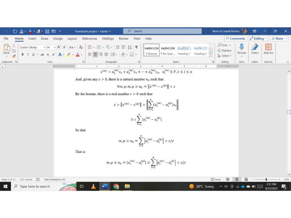Toggle paragraph marks visibility
The image size is (291, 218).
coord(136,47)
